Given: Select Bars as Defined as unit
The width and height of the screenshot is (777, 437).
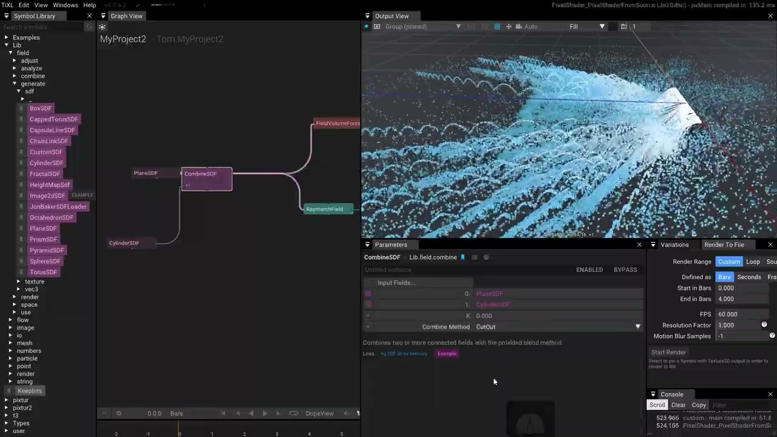Looking at the screenshot, I should coord(724,277).
